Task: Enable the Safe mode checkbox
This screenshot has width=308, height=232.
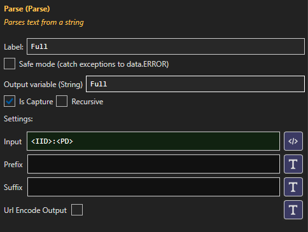Action: pos(10,64)
